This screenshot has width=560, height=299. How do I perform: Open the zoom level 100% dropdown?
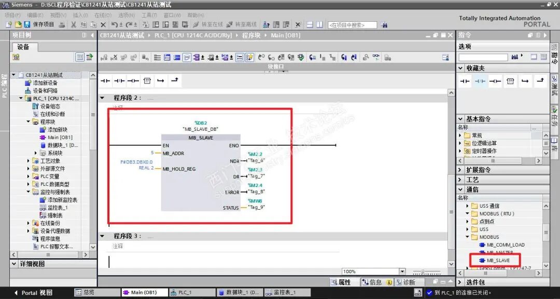tap(402, 272)
